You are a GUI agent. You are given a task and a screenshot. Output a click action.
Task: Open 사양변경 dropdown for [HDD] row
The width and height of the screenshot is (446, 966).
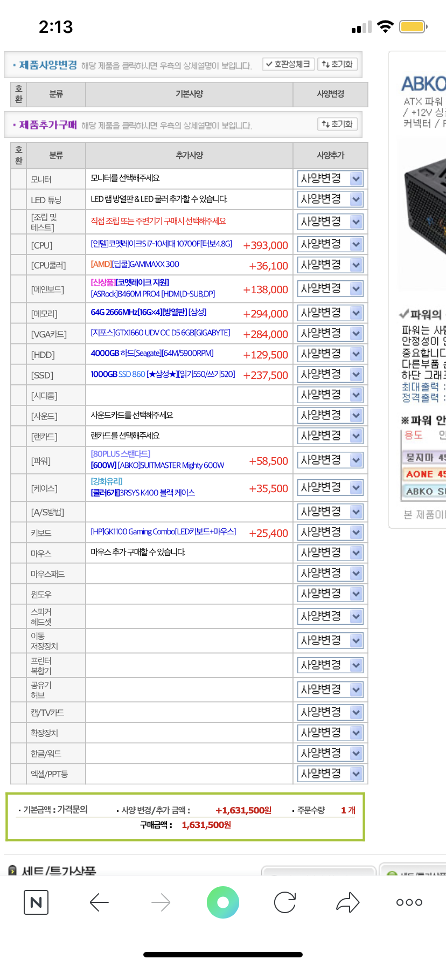tap(330, 354)
